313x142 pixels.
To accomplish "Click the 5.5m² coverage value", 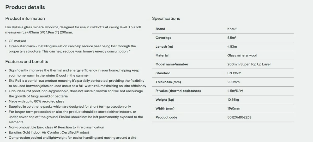I will [232, 38].
